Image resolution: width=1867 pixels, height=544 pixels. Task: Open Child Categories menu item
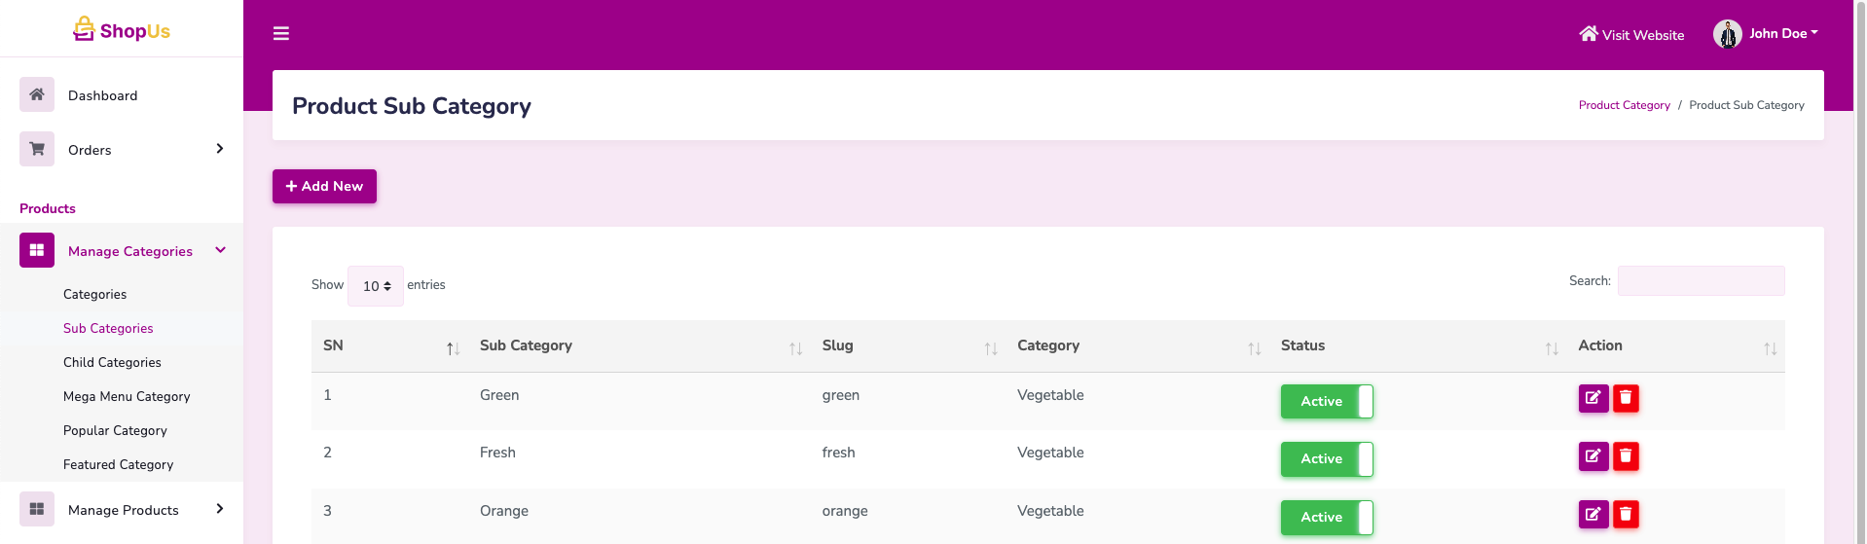point(112,362)
